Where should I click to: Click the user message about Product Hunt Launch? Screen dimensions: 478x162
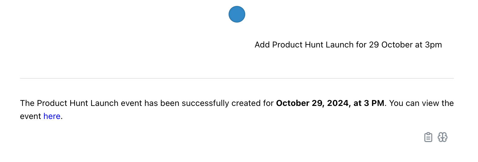coord(348,45)
